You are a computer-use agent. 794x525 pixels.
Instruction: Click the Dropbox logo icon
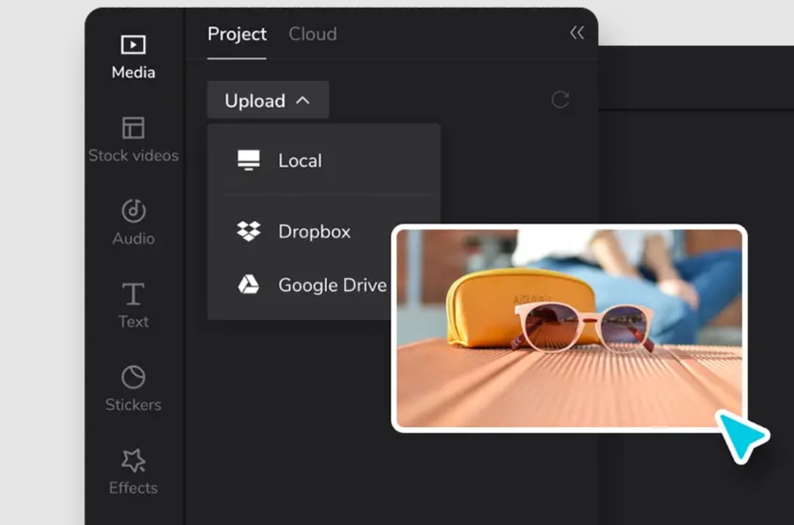point(248,231)
